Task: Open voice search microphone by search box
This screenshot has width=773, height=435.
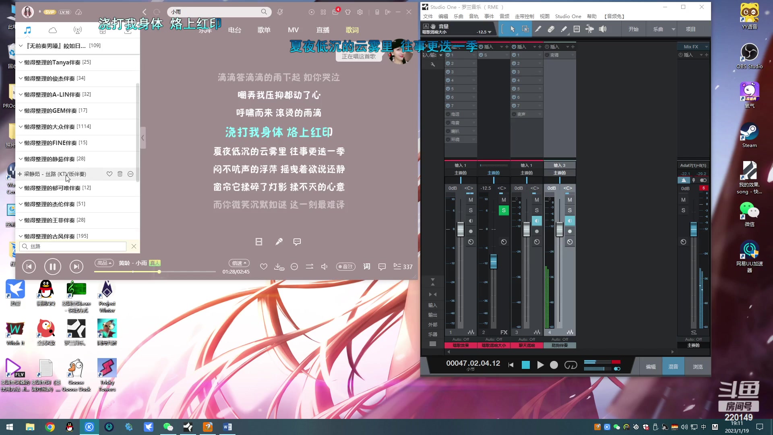Action: tap(280, 12)
